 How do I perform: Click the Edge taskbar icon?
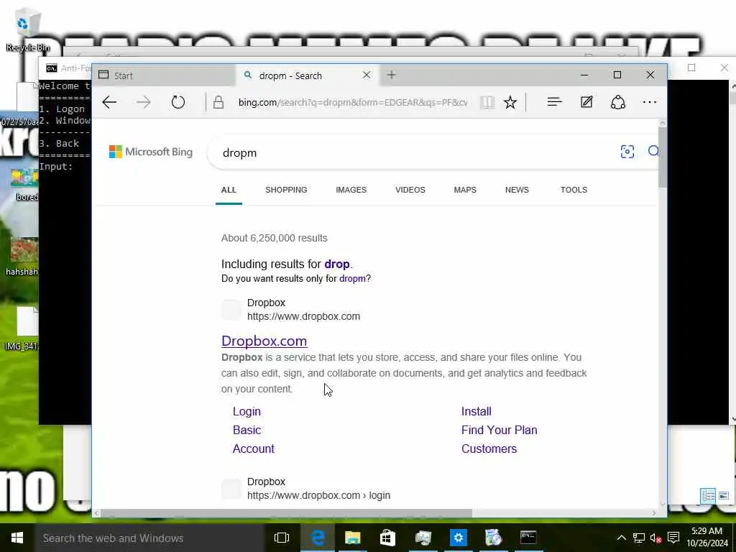tap(317, 538)
